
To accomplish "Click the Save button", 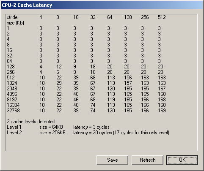I will [112, 160].
